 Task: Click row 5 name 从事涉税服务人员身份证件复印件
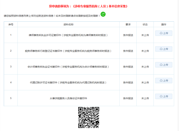[68, 98]
